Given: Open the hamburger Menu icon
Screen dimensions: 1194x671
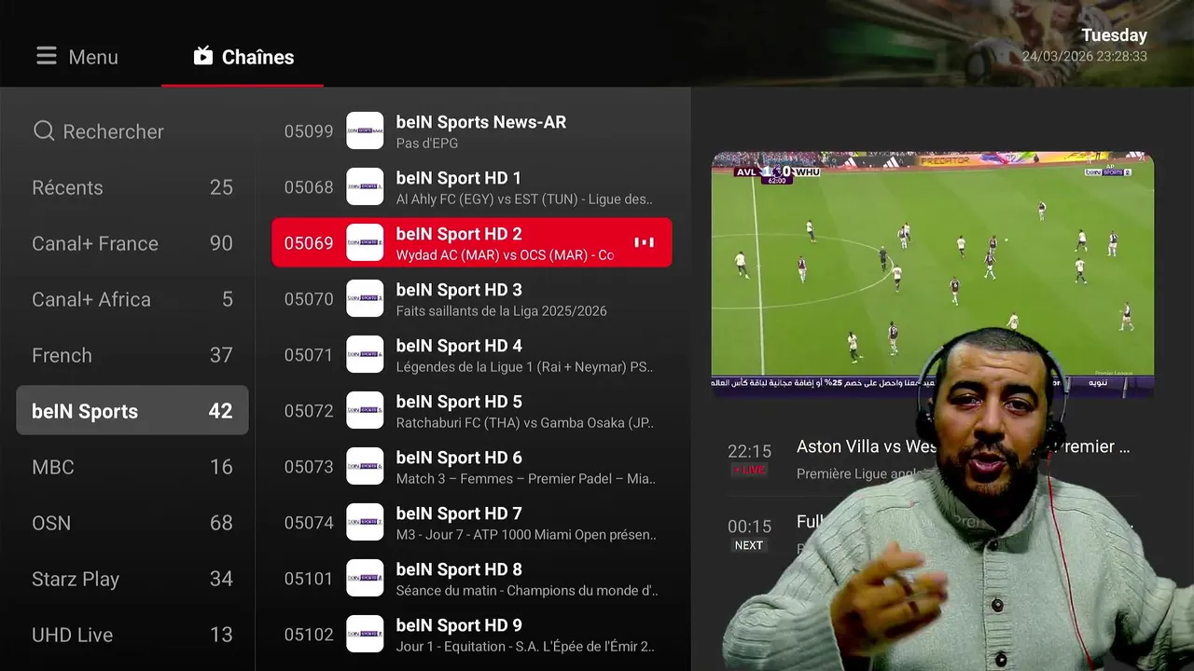Looking at the screenshot, I should [x=47, y=57].
